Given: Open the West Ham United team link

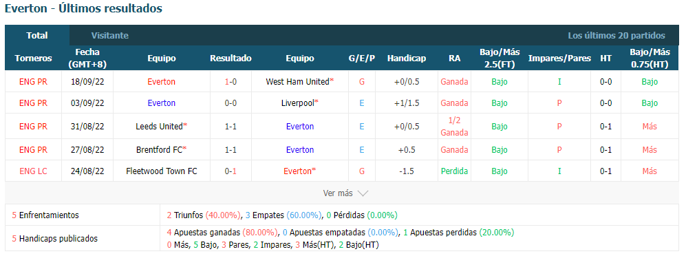Looking at the screenshot, I should point(297,81).
